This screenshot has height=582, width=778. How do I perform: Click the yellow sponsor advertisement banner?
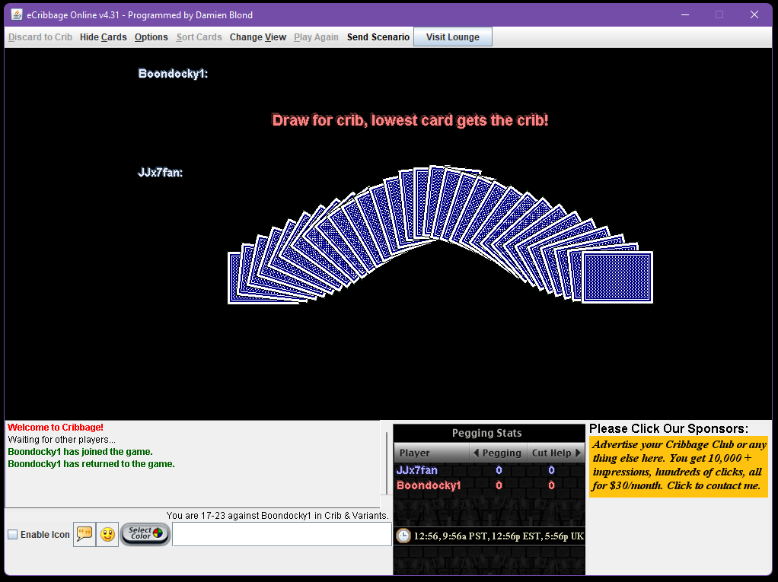[x=678, y=466]
